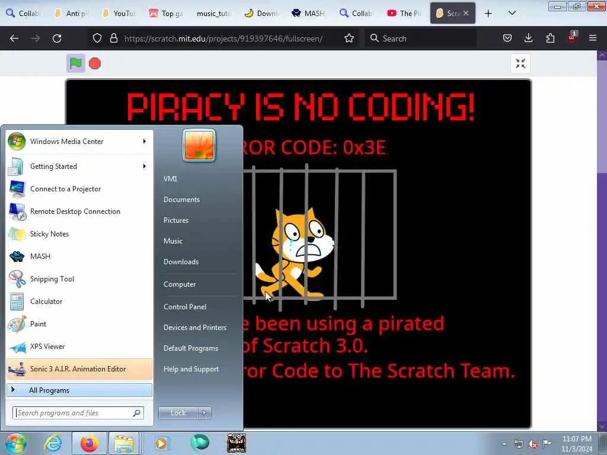This screenshot has height=455, width=607.
Task: Click the red stop sign button
Action: [95, 63]
